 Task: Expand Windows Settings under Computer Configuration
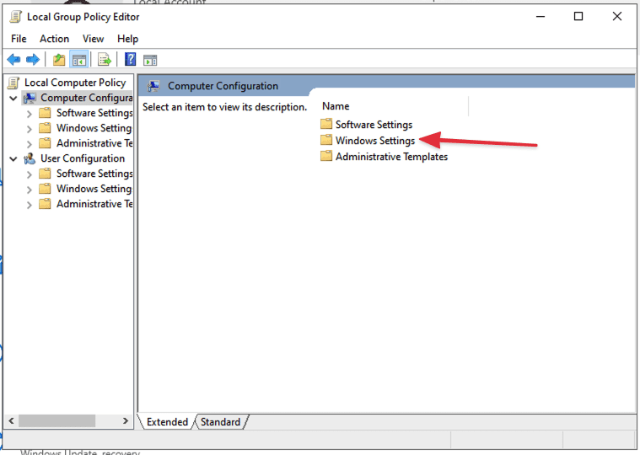click(x=30, y=128)
